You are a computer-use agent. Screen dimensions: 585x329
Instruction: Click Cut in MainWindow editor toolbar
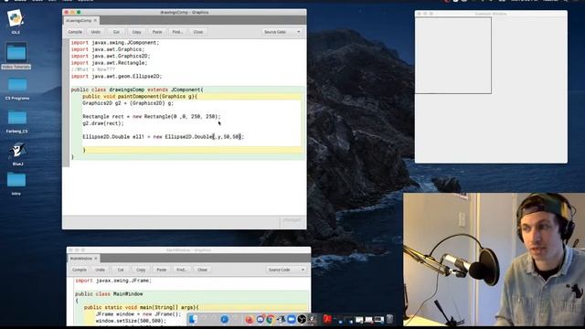pos(121,270)
